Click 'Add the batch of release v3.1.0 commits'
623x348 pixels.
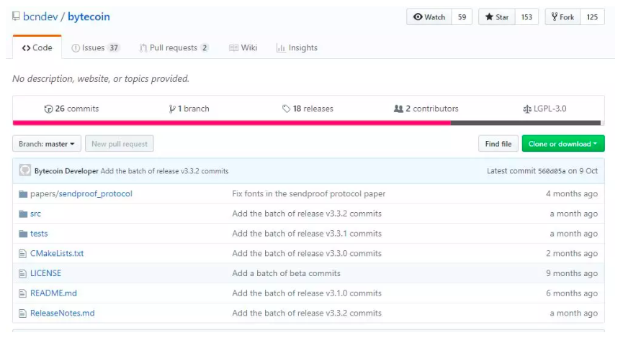pos(307,293)
